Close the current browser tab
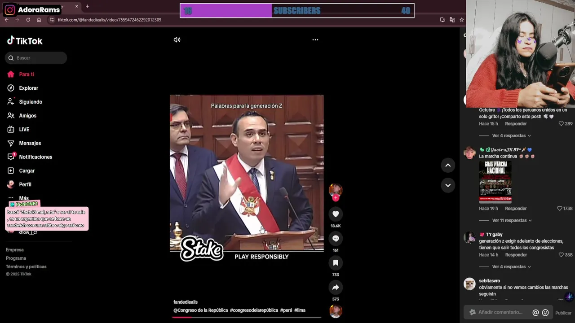The width and height of the screenshot is (575, 323). (76, 6)
